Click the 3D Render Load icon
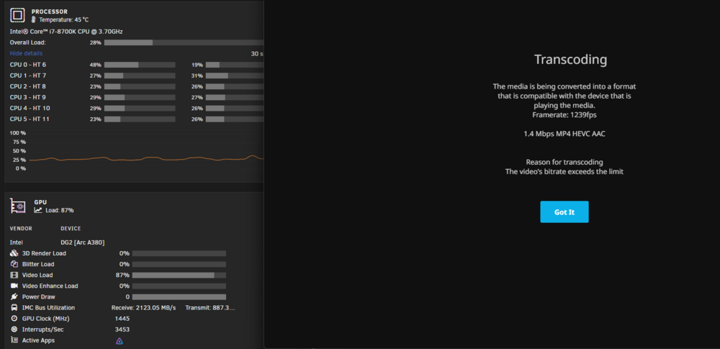The width and height of the screenshot is (720, 349). point(14,253)
